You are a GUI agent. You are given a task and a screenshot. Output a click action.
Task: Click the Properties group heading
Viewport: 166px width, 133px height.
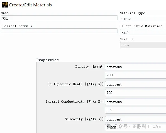pyautogui.click(x=48, y=60)
